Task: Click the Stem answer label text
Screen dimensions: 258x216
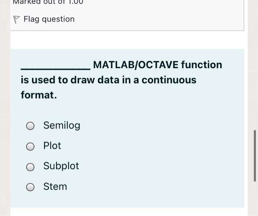Action: click(55, 187)
